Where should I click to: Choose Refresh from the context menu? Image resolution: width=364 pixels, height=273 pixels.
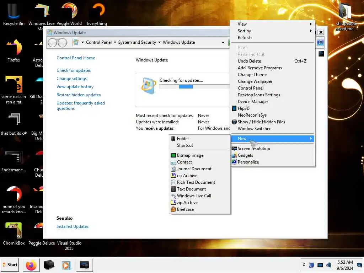[272, 38]
